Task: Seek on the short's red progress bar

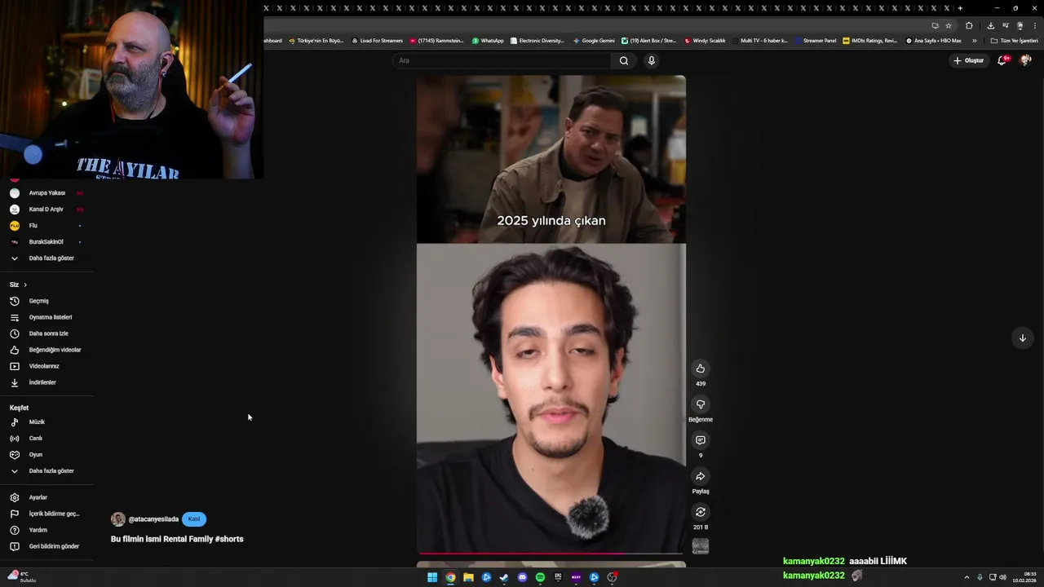Action: click(551, 554)
